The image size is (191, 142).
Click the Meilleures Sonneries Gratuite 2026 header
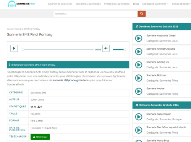click(162, 105)
